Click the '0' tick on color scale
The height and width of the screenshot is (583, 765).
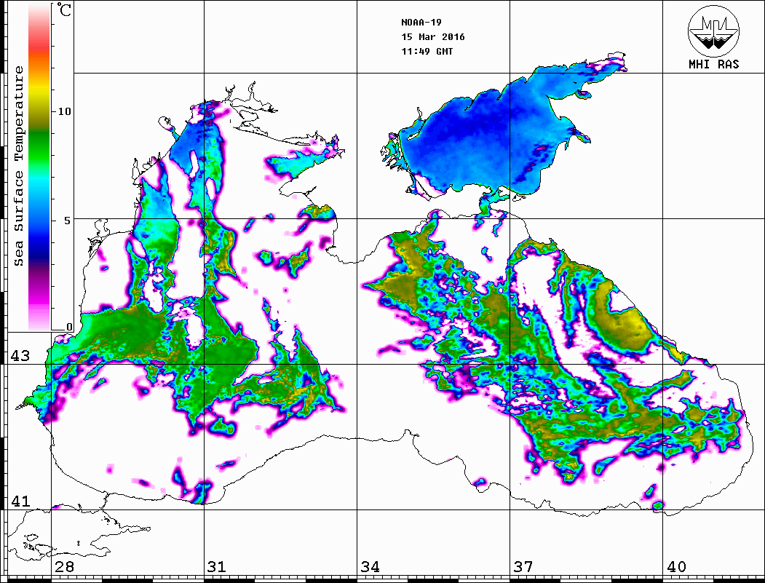point(69,327)
